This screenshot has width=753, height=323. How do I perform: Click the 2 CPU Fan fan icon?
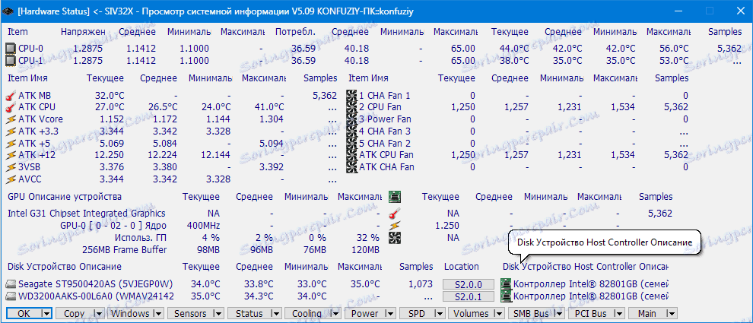point(351,107)
